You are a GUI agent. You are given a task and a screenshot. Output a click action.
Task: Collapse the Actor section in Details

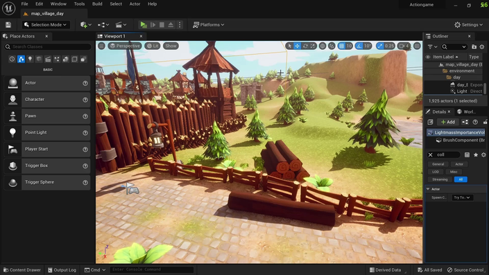coord(428,189)
